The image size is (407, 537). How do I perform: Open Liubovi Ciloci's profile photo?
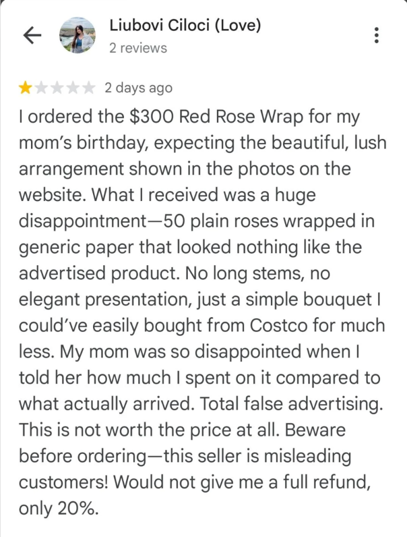(77, 36)
